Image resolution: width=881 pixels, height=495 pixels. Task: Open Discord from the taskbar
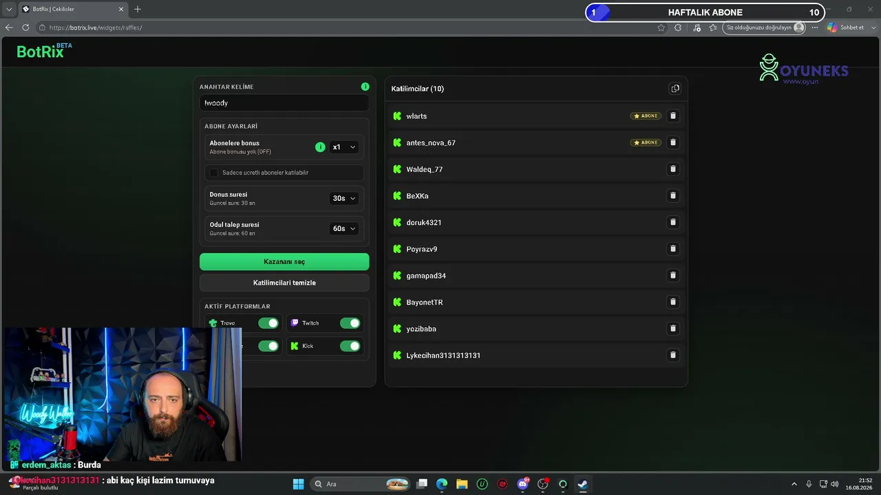pos(522,484)
